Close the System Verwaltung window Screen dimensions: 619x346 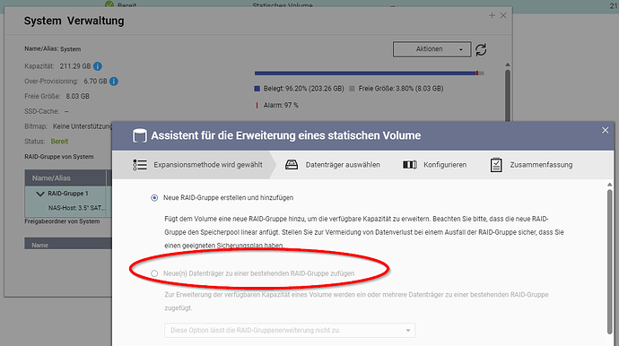(x=503, y=15)
